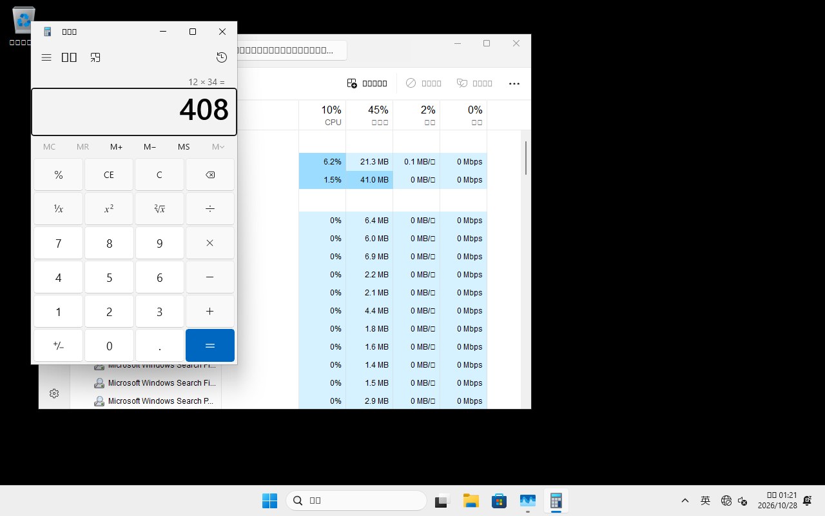This screenshot has width=825, height=516.
Task: Sort Task Manager by CPU column
Action: [322, 115]
